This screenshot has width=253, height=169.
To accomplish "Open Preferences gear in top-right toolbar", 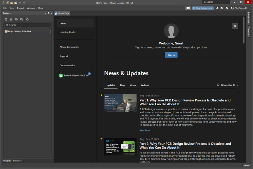I will [x=222, y=8].
